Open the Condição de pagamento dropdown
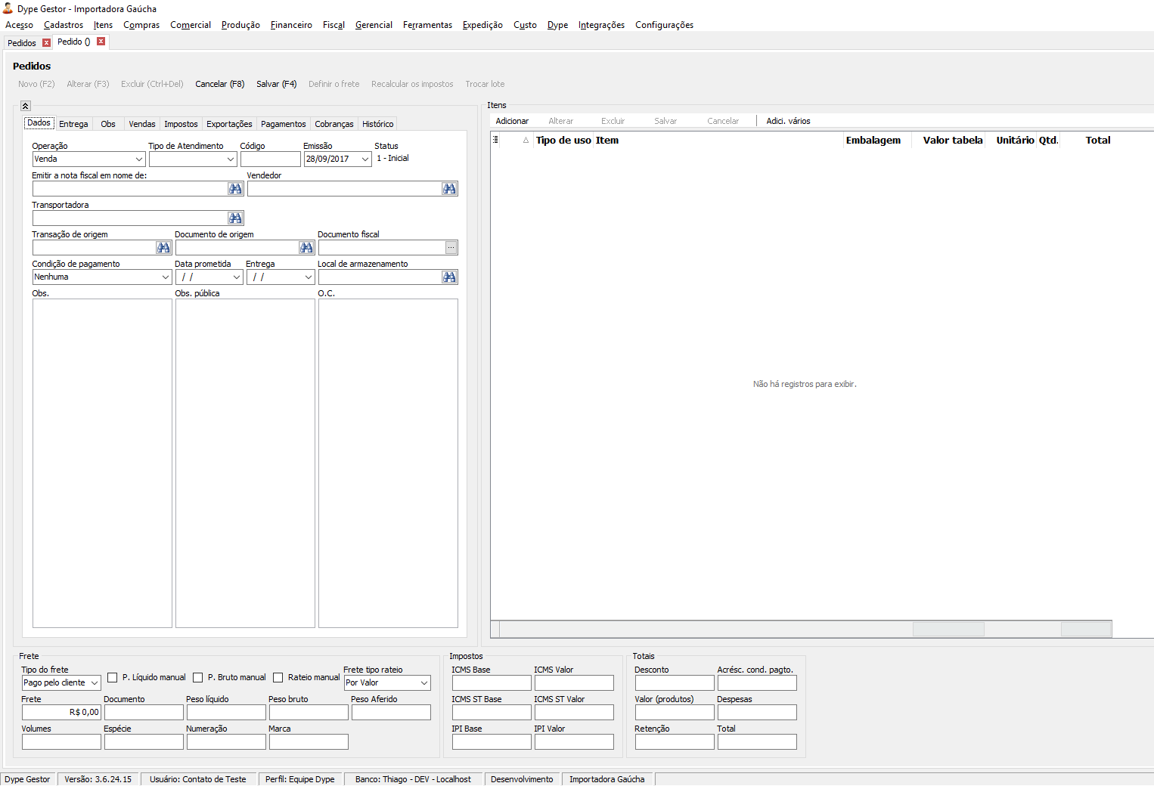The image size is (1154, 786). coord(166,277)
